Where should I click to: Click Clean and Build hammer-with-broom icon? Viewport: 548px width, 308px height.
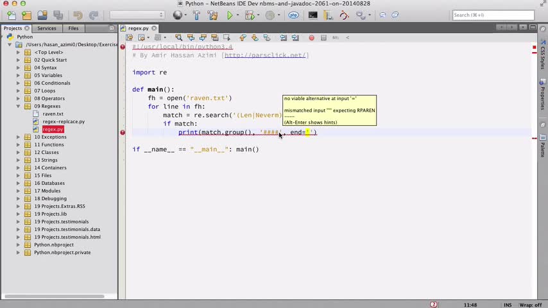pos(212,15)
